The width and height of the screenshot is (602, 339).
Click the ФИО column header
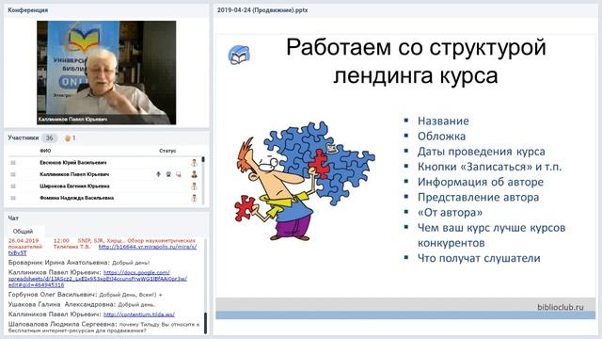pyautogui.click(x=45, y=151)
